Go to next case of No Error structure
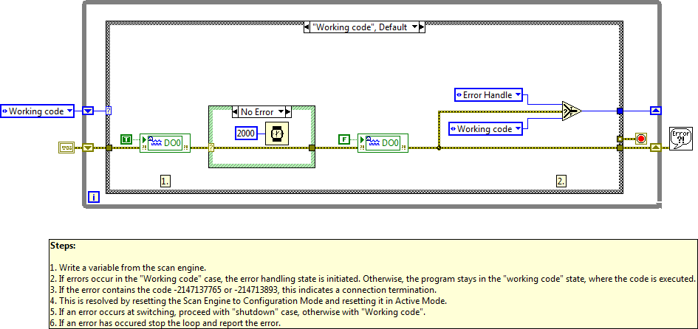The image size is (698, 329). 289,111
